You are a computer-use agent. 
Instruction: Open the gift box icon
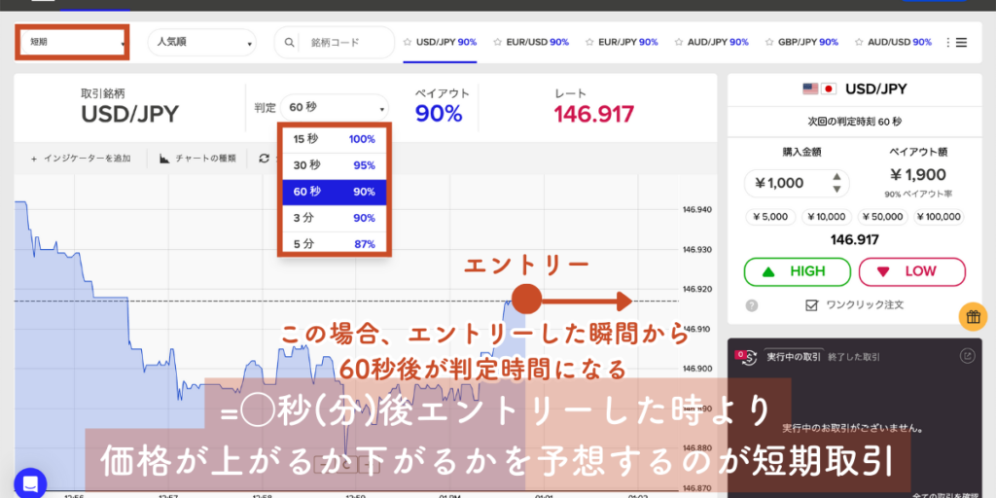973,318
